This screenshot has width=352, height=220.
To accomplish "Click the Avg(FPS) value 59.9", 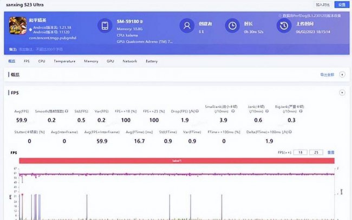I will [22, 120].
